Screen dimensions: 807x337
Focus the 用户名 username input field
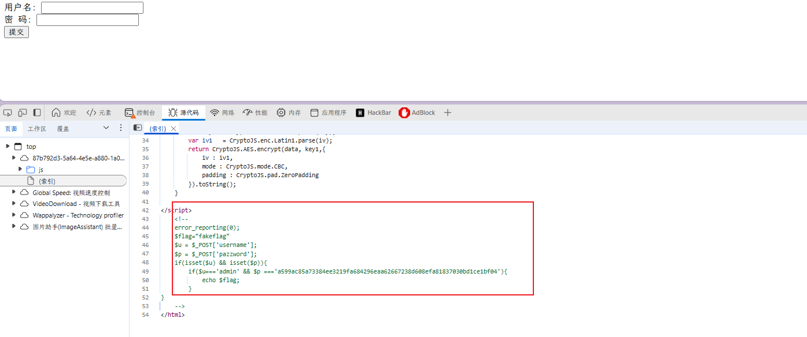(x=92, y=8)
